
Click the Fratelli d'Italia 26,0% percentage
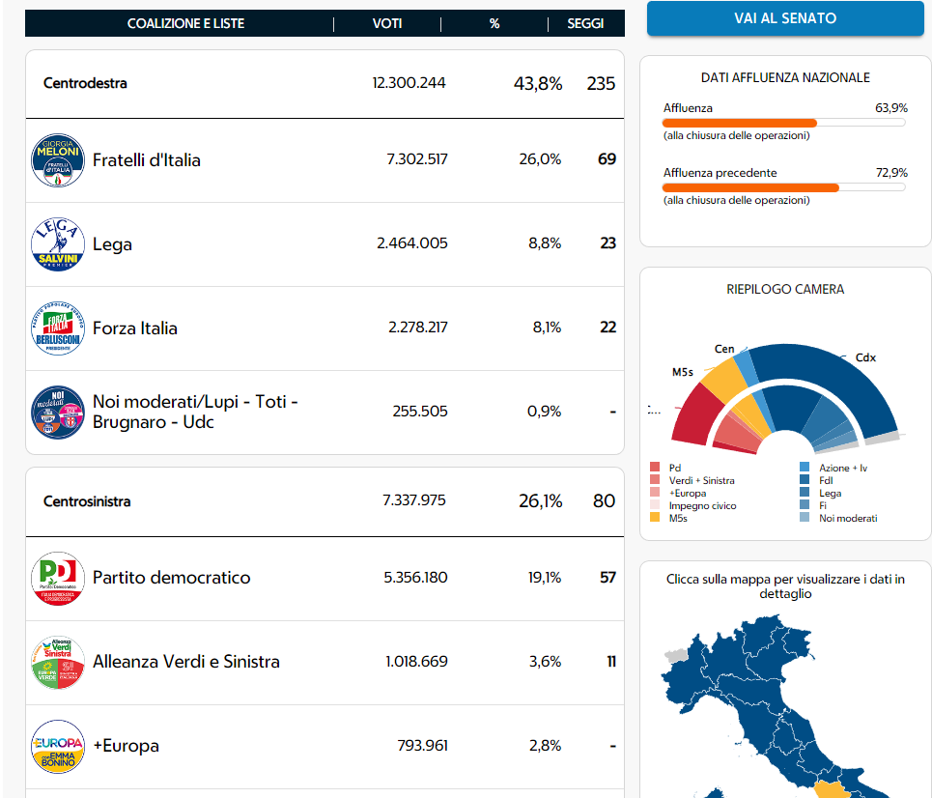tap(540, 159)
